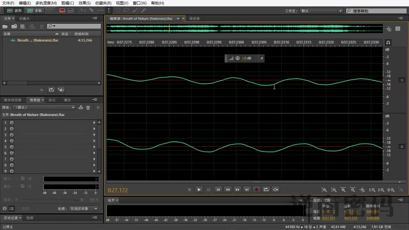The image size is (409, 230).
Task: Click the Rewind button
Action: pyautogui.click(x=228, y=189)
